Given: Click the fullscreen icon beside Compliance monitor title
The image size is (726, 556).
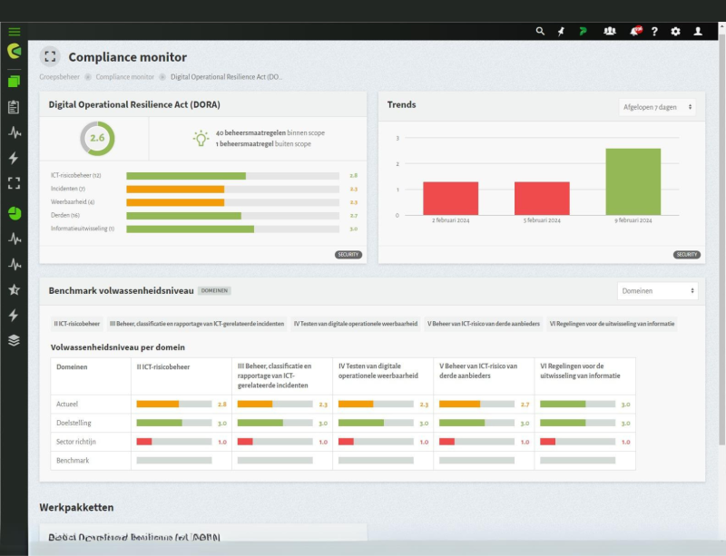Looking at the screenshot, I should tap(50, 57).
